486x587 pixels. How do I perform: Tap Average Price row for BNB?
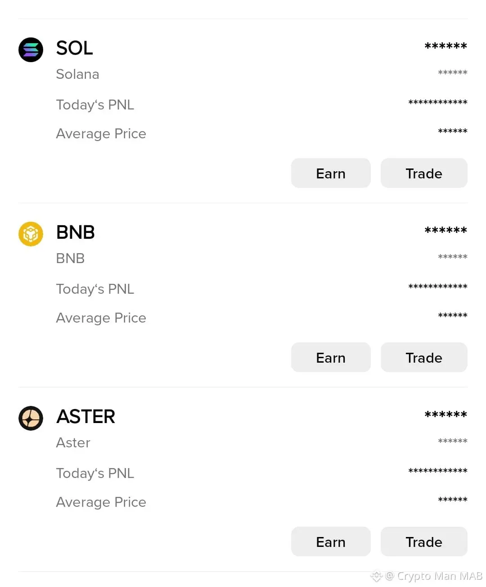(x=261, y=318)
